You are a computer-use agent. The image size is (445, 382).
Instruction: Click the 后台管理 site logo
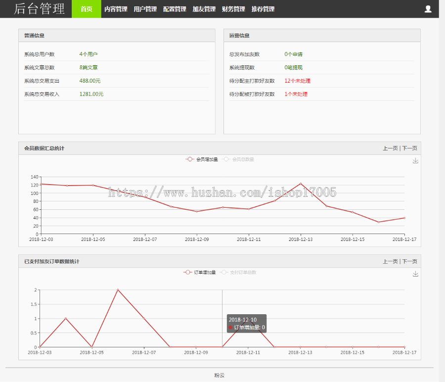click(39, 9)
